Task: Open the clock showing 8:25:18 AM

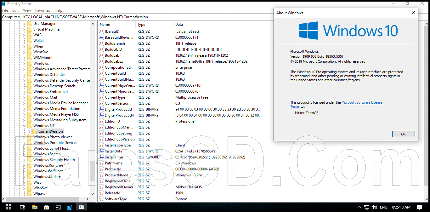Action: (x=401, y=207)
